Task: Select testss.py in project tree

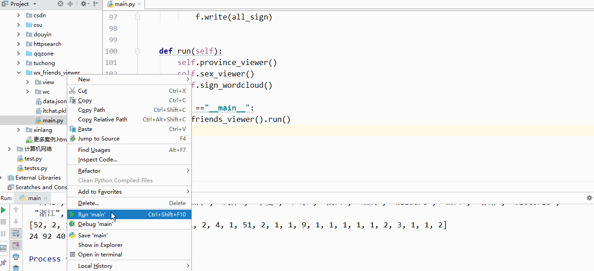Action: [32, 168]
